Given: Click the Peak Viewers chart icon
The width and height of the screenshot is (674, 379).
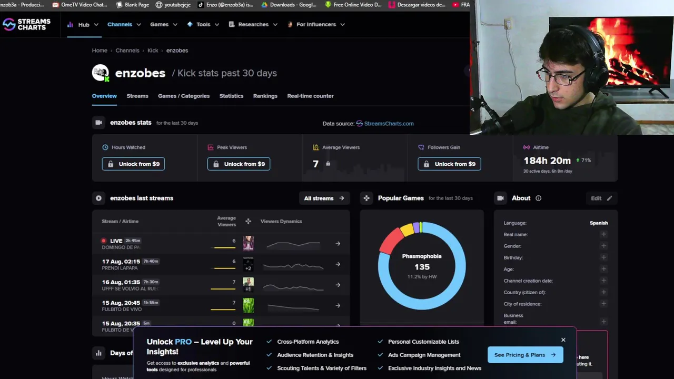Looking at the screenshot, I should click(x=211, y=147).
